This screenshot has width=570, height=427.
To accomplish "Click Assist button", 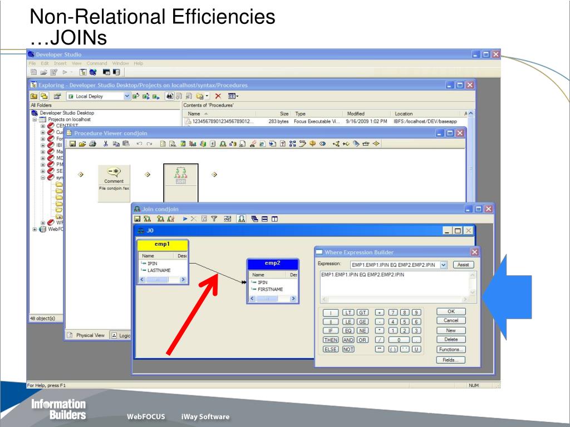I will click(x=463, y=265).
